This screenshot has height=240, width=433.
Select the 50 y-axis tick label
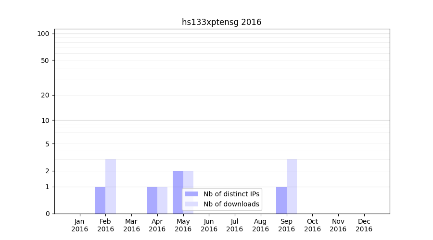click(45, 60)
